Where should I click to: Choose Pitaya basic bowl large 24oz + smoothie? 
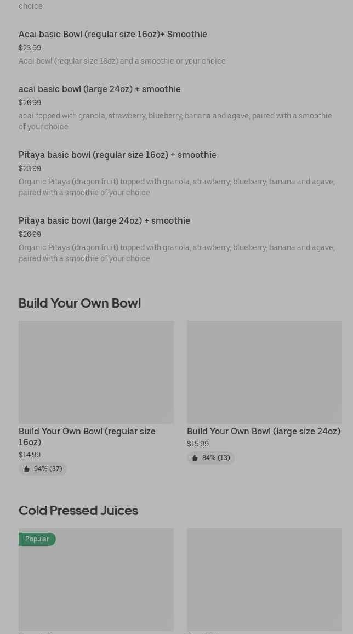104,220
